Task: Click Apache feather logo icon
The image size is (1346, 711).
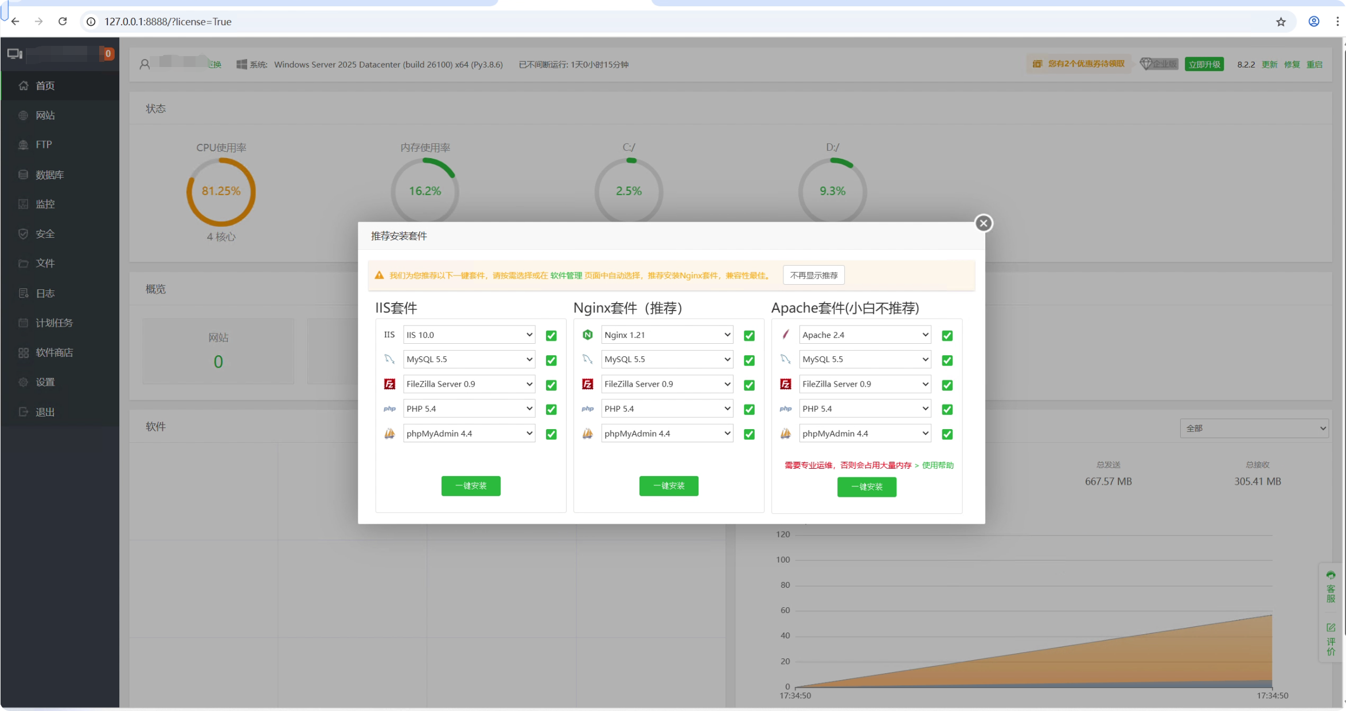Action: pos(786,335)
